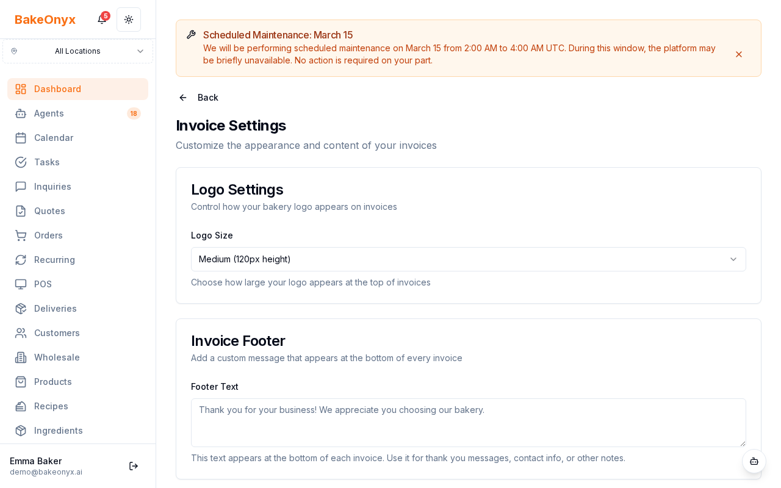Click the demo@bakeonyx.ai email text
Viewport: 781px width, 488px height.
click(x=46, y=472)
